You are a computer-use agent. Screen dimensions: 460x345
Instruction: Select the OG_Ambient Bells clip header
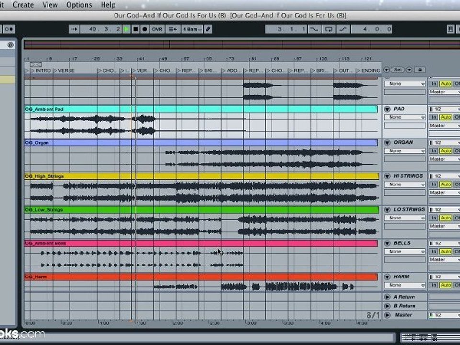(x=201, y=243)
